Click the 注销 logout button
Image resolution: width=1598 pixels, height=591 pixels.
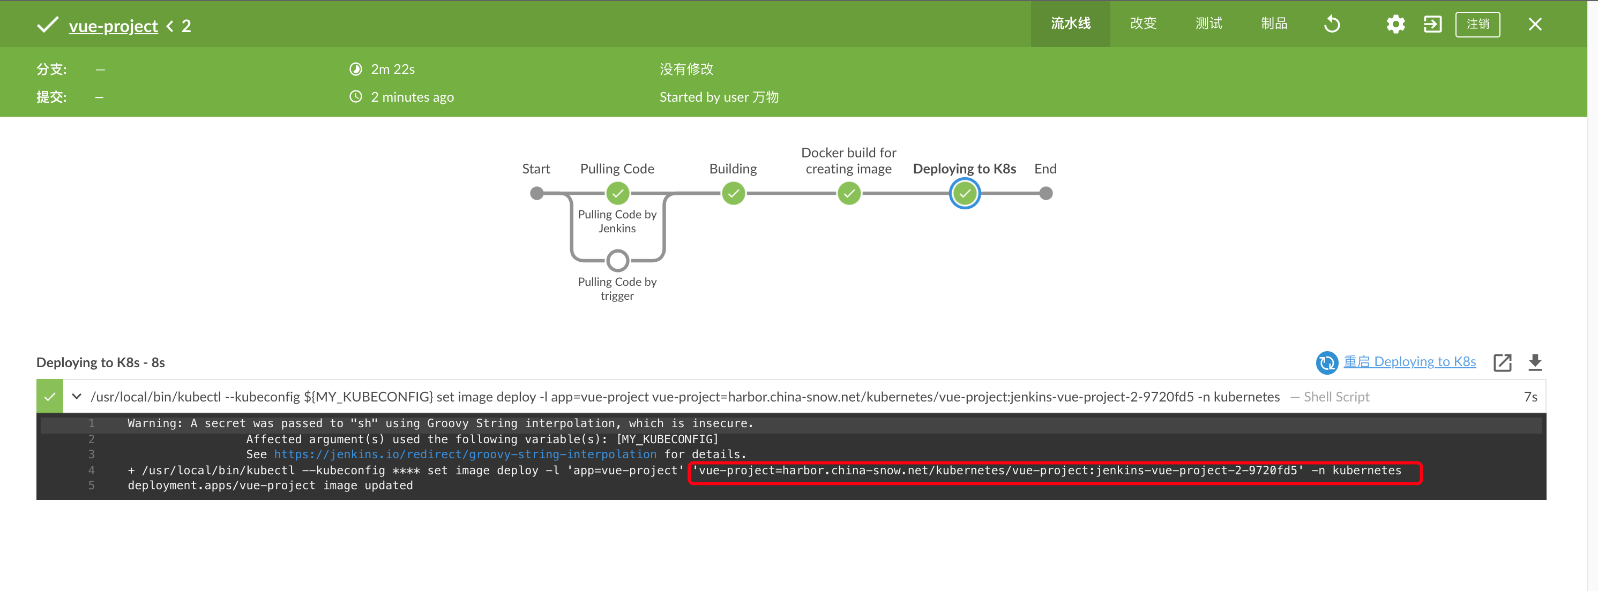[1477, 24]
